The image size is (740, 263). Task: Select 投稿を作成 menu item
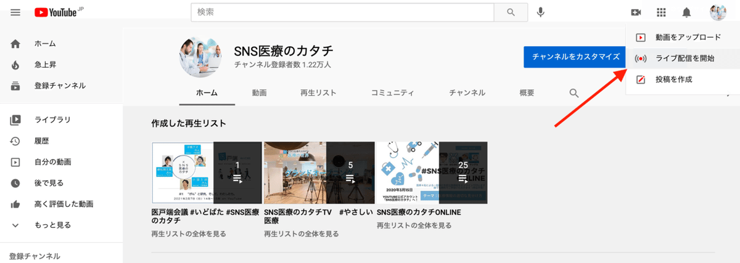[683, 79]
